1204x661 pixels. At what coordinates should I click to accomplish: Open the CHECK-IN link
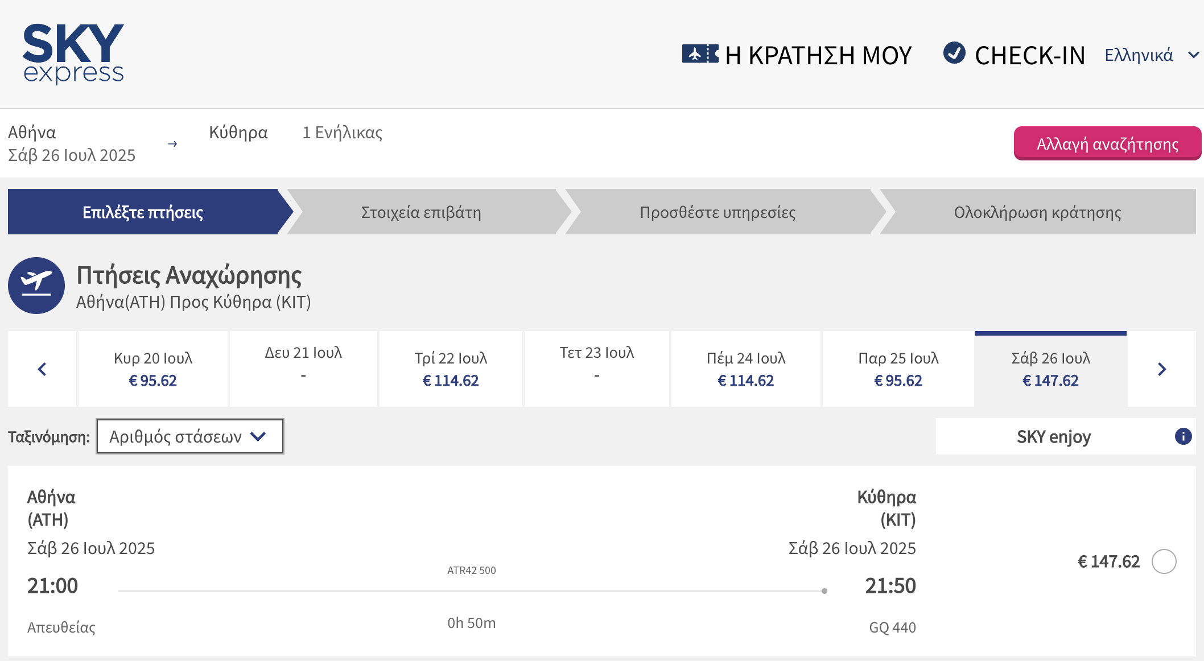click(x=1029, y=55)
